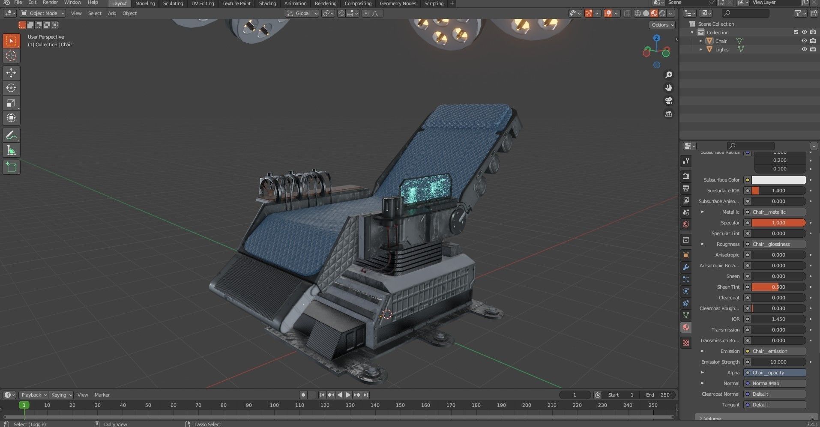
Task: Select the Measure tool
Action: [x=11, y=150]
